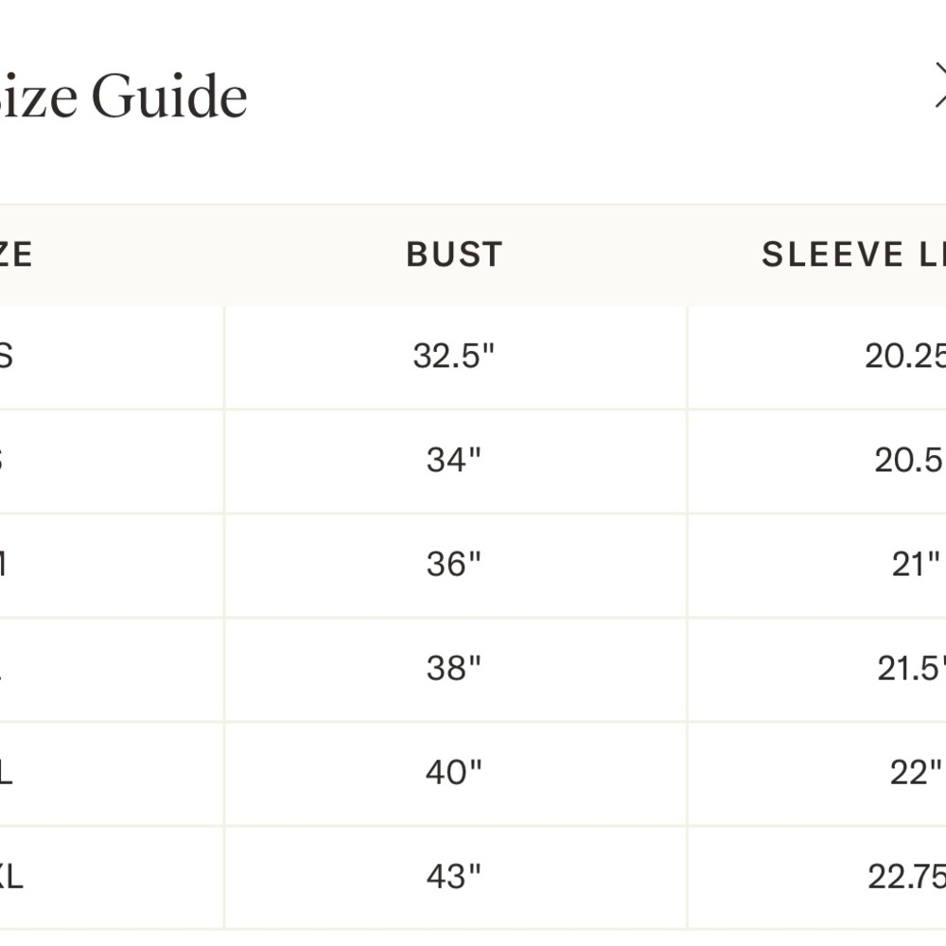Viewport: 946px width, 946px height.
Task: Click the 22.75 sleeve length cell
Action: coord(817,878)
